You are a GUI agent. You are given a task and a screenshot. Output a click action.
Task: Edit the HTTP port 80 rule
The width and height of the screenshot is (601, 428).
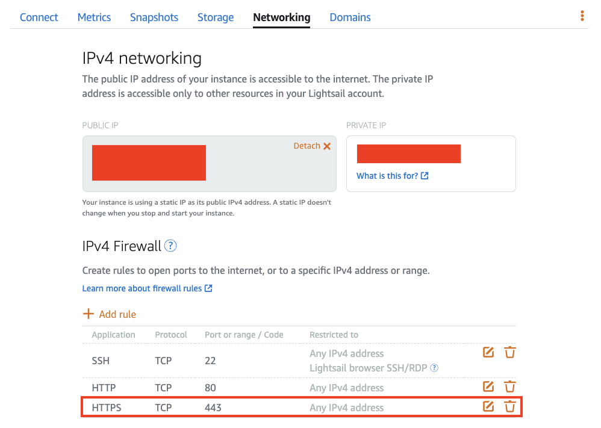488,386
